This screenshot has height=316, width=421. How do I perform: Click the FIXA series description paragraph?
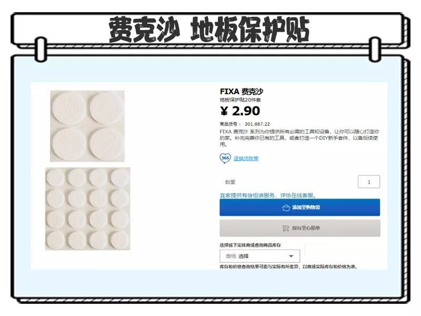tap(299, 138)
